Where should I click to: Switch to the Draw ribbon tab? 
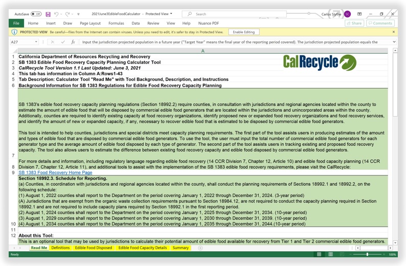[x=67, y=24]
